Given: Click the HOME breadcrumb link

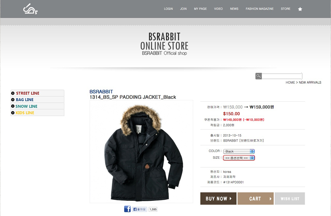Looking at the screenshot, I should tap(290, 82).
